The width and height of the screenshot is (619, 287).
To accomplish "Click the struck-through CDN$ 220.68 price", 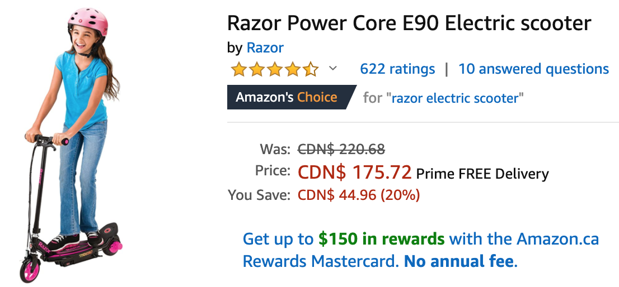I will point(341,149).
